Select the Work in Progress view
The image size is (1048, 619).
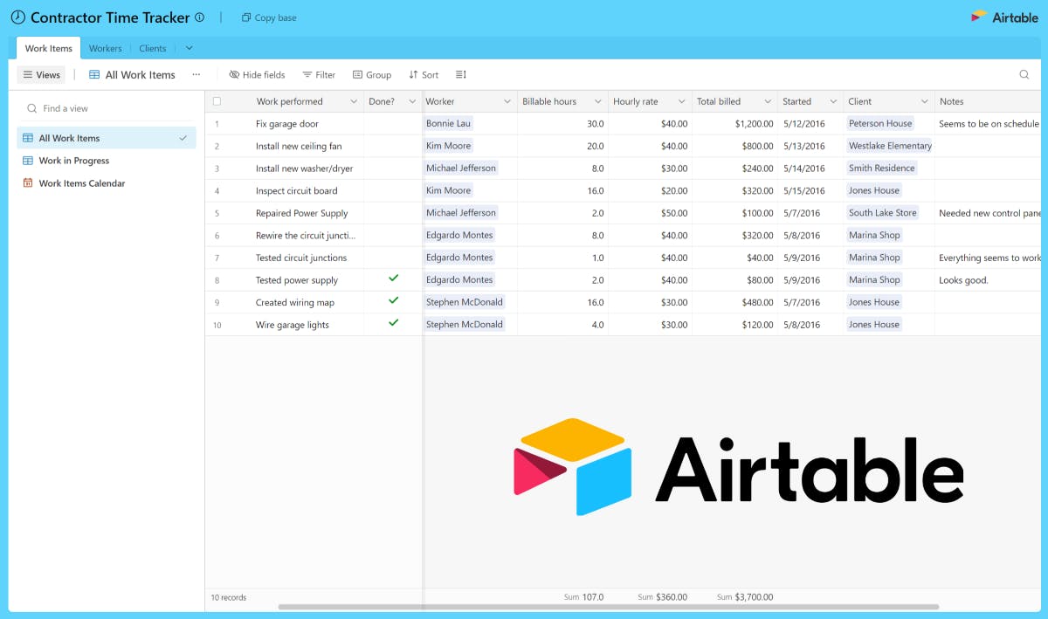point(77,161)
